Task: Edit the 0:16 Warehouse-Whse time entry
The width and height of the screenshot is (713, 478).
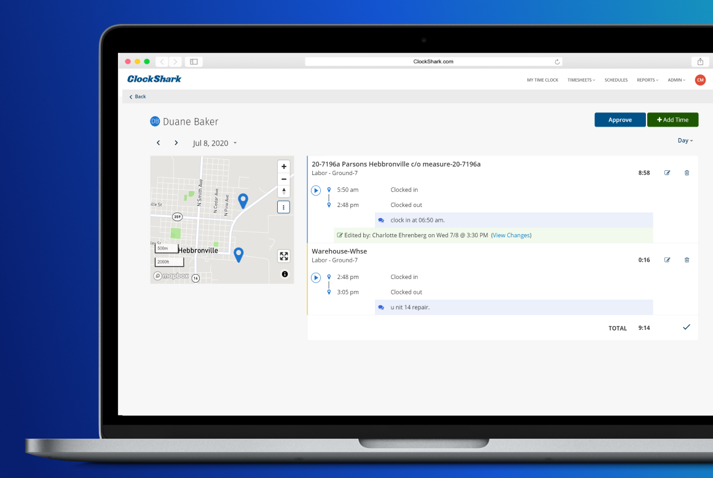Action: click(667, 260)
